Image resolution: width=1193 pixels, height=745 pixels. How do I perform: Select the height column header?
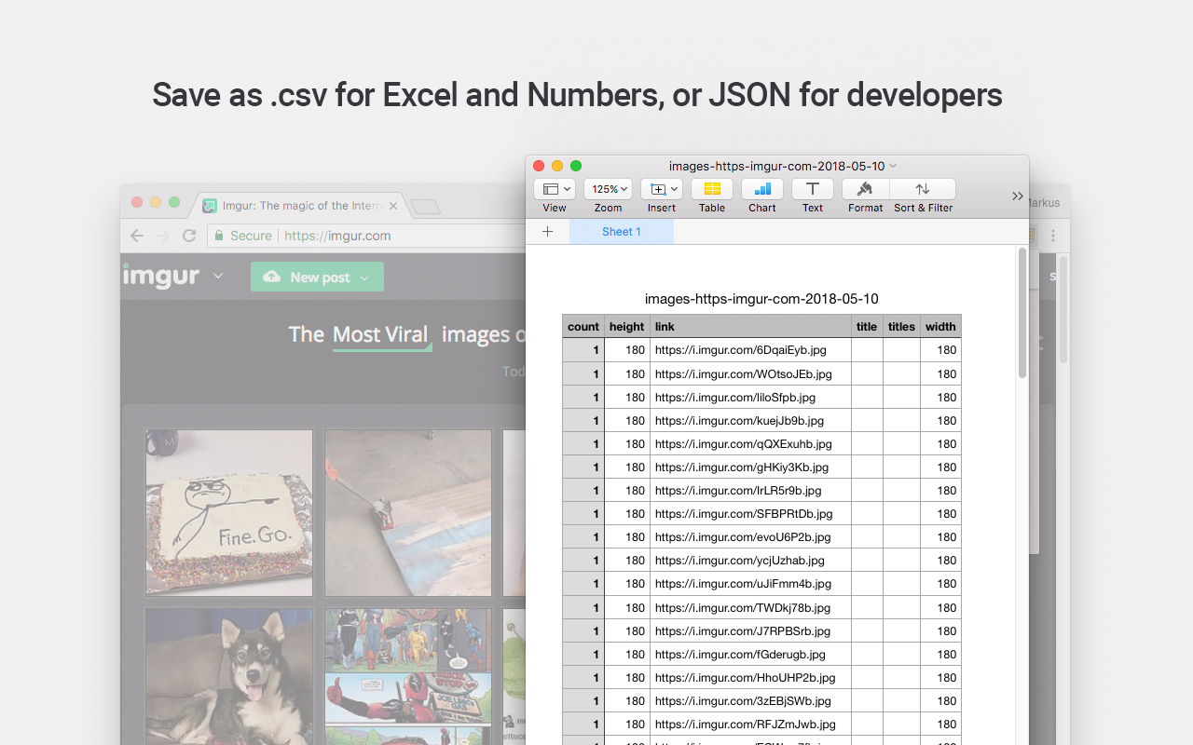pyautogui.click(x=626, y=326)
